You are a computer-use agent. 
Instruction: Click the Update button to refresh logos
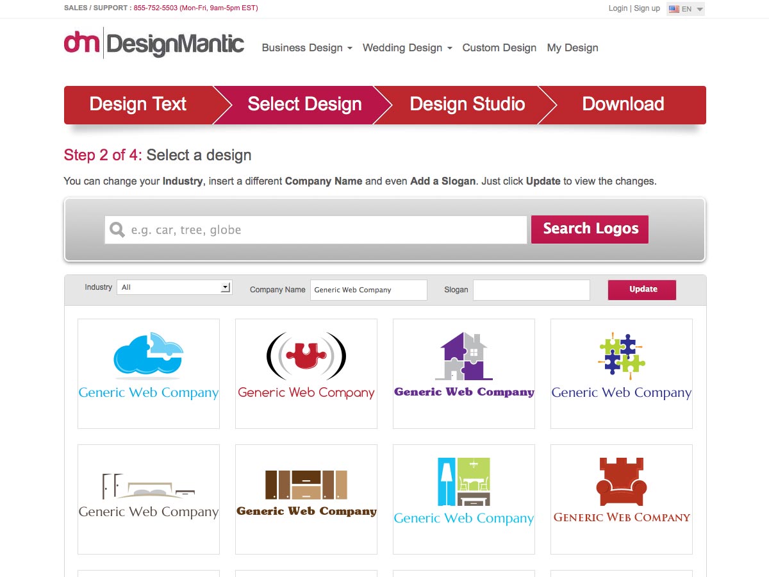641,289
